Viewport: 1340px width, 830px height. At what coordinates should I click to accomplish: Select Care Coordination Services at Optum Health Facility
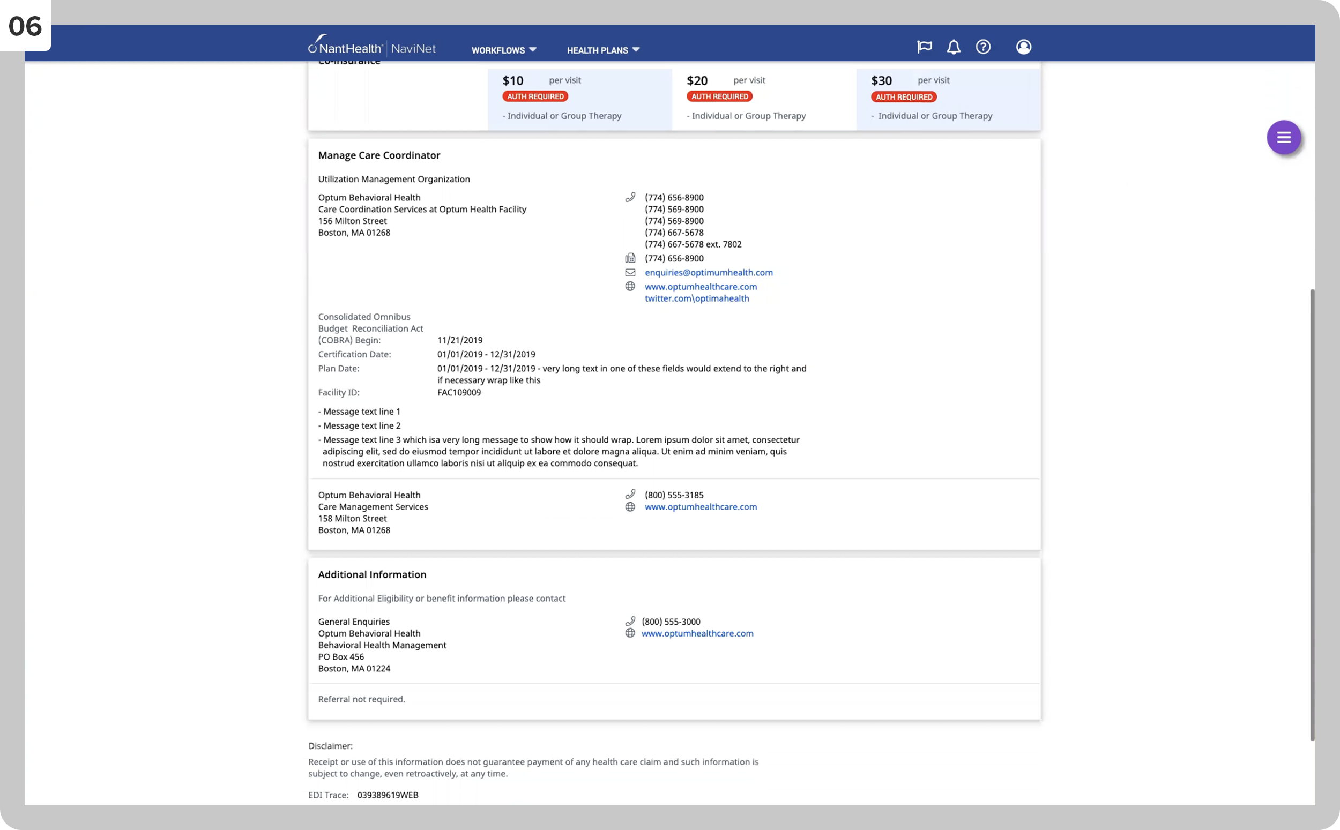coord(422,209)
